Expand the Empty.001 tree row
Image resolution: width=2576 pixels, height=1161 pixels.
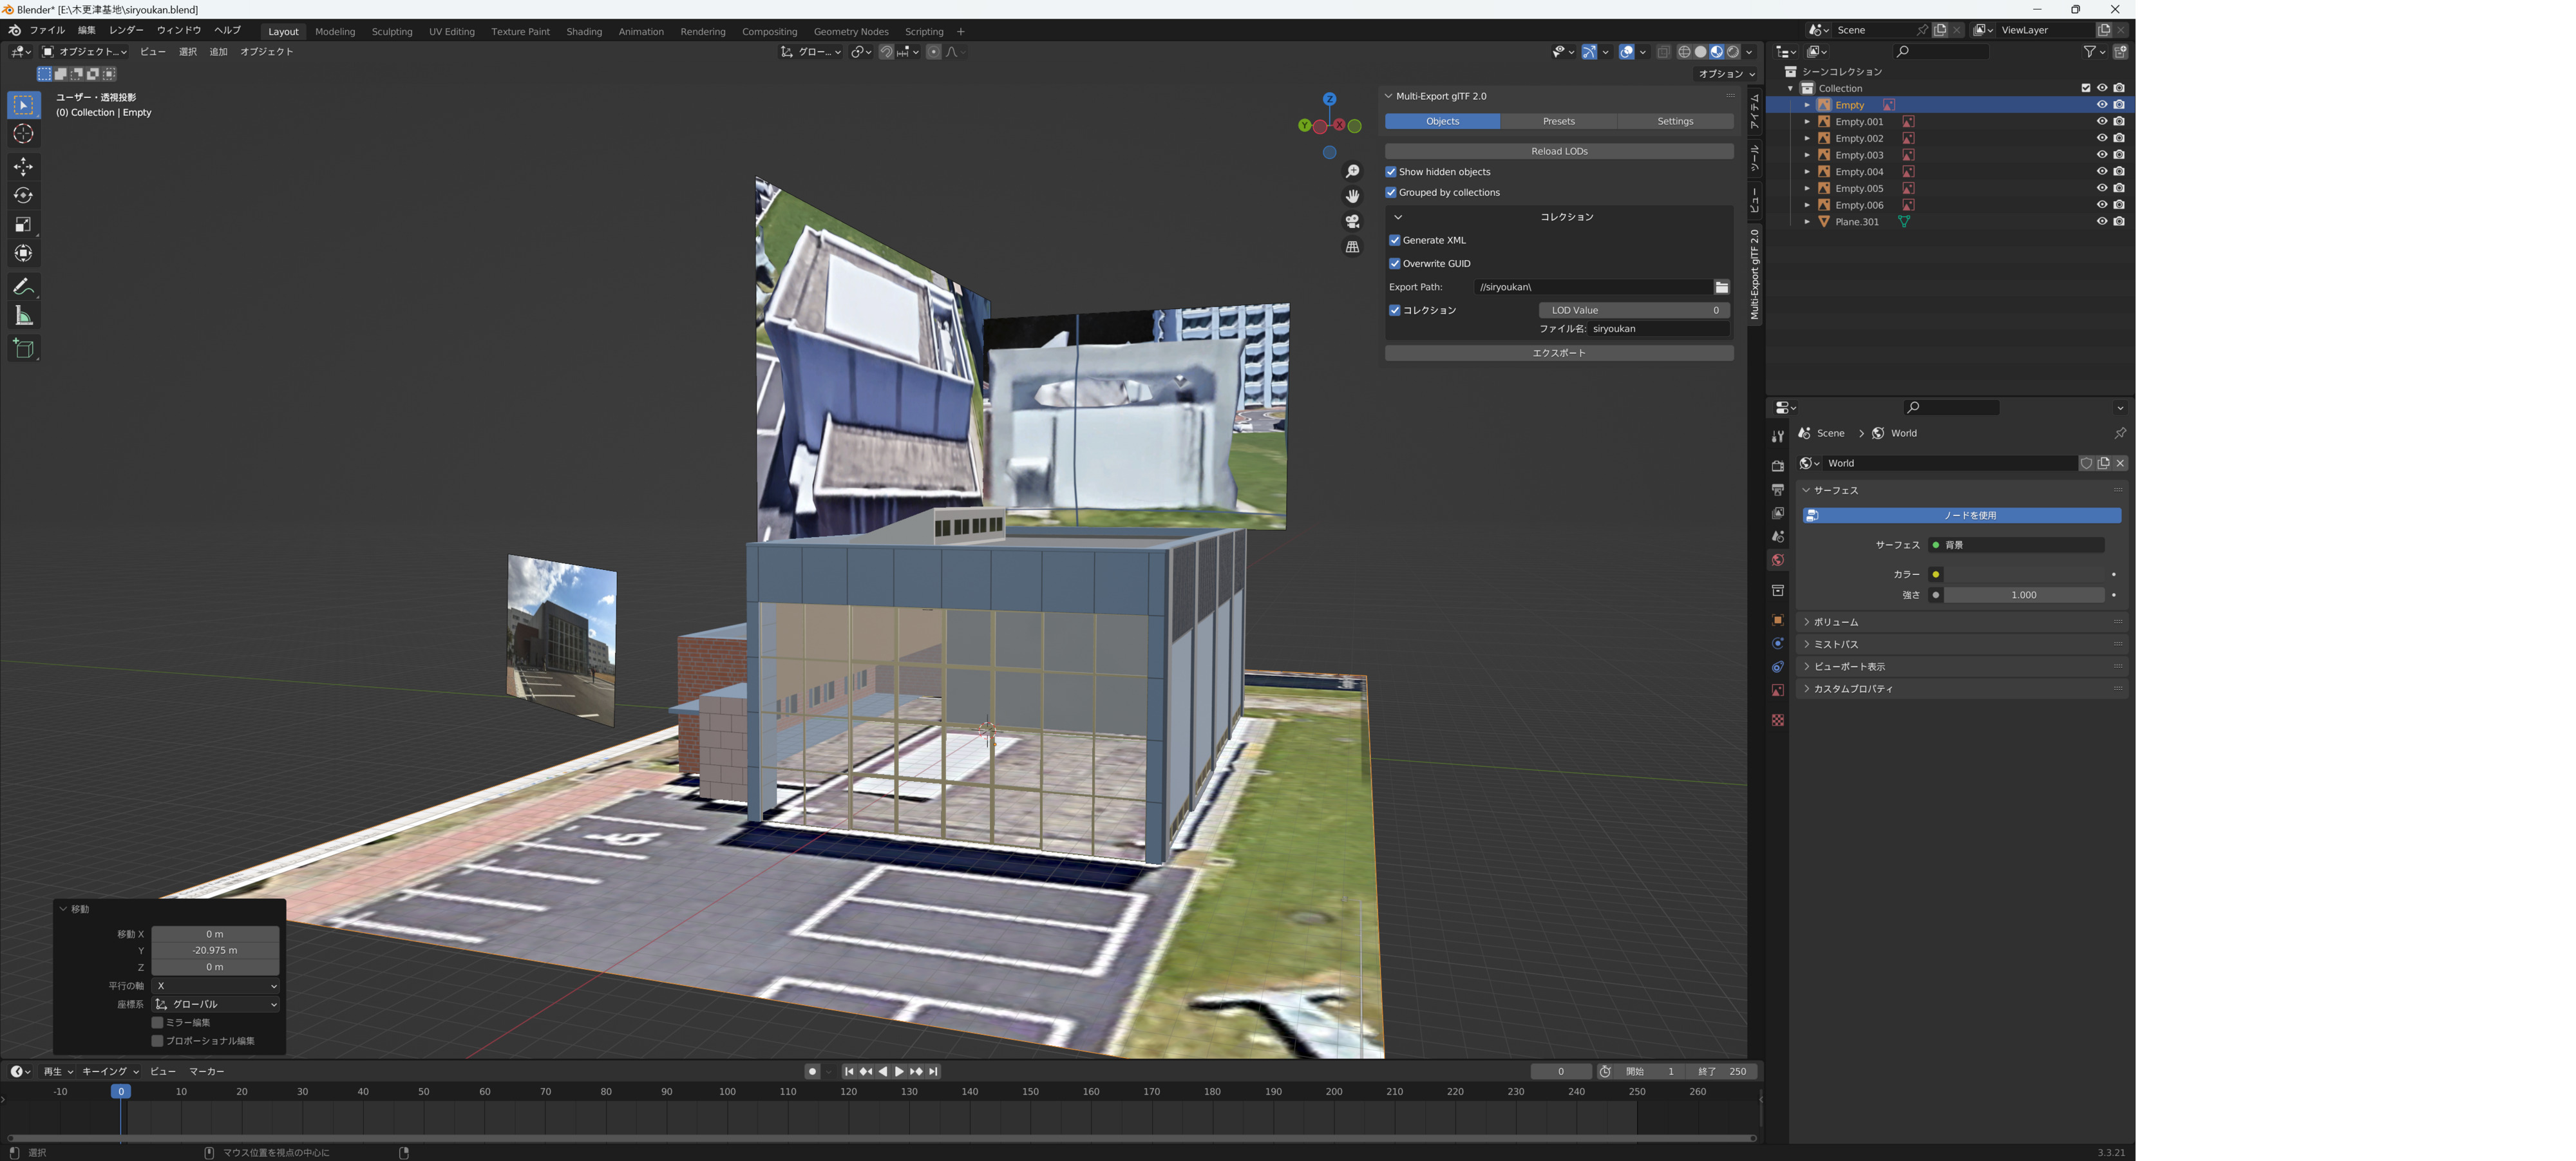tap(1807, 122)
